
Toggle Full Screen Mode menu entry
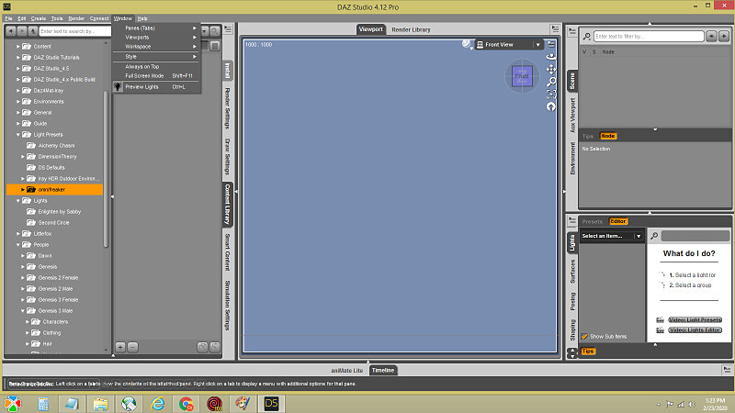tap(144, 76)
